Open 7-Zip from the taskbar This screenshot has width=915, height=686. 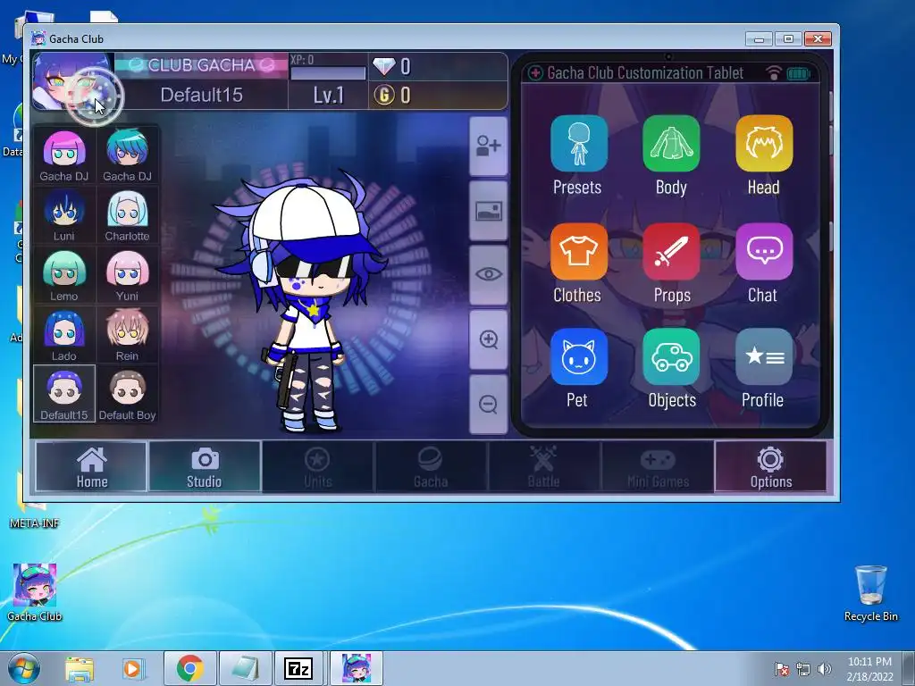(x=298, y=668)
